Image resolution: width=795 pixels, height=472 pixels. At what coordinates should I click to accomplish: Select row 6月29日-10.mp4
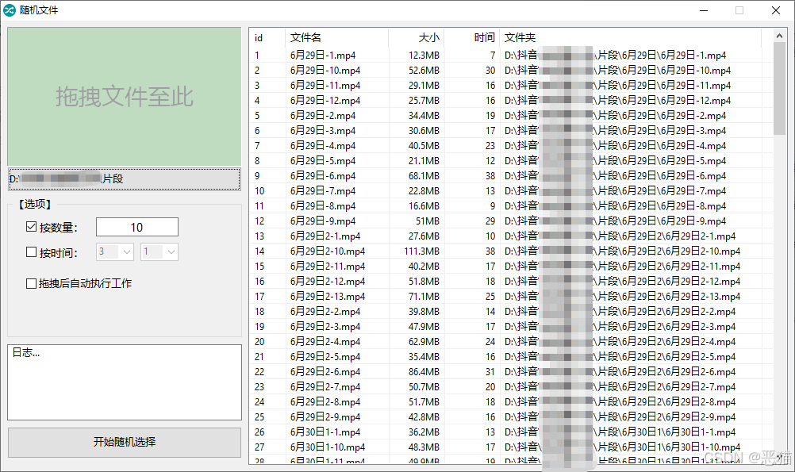click(x=325, y=71)
